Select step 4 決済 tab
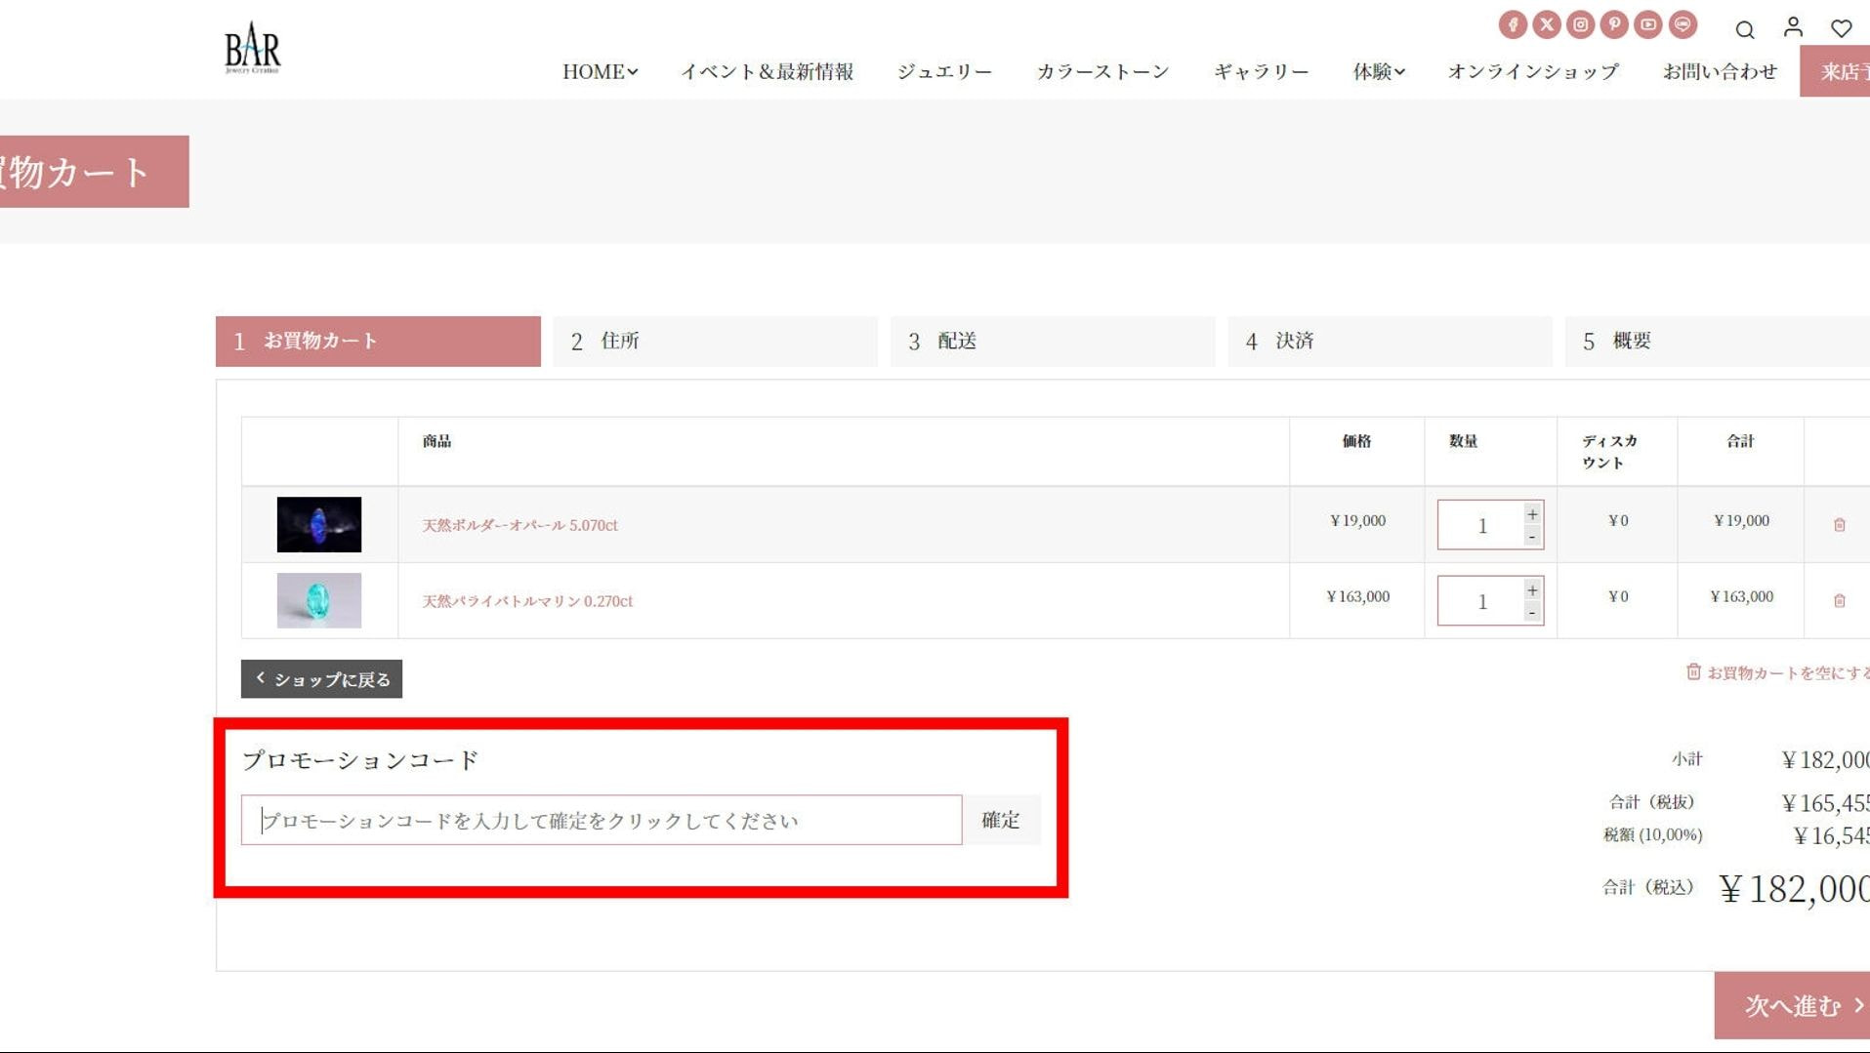 1390,342
